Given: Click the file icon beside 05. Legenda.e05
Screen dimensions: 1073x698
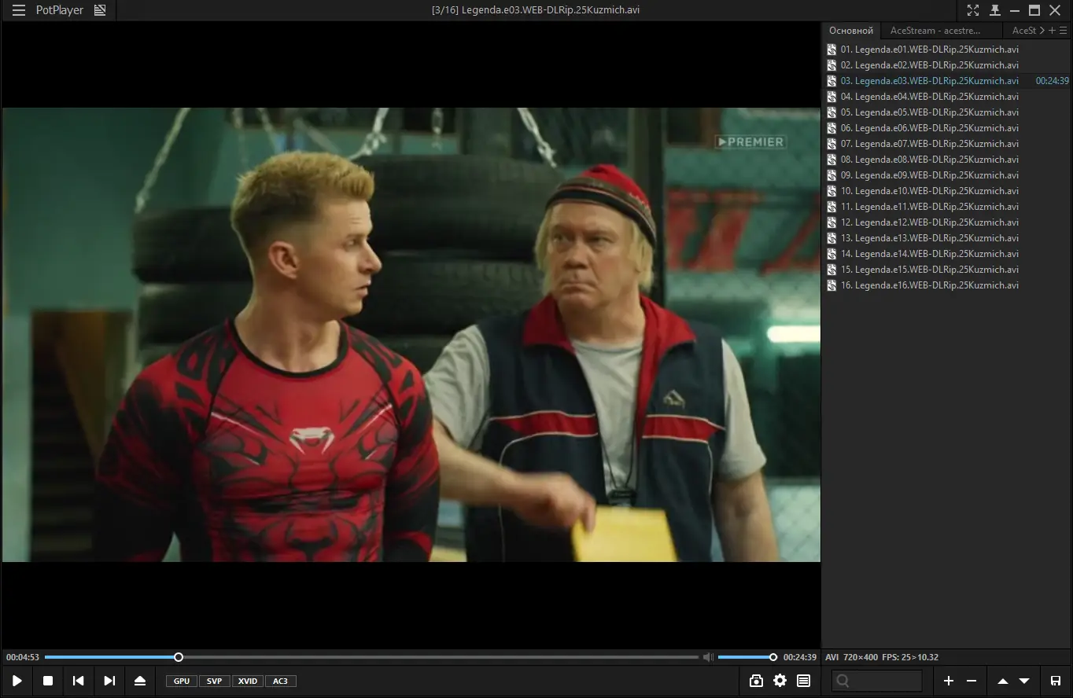Looking at the screenshot, I should tap(831, 112).
